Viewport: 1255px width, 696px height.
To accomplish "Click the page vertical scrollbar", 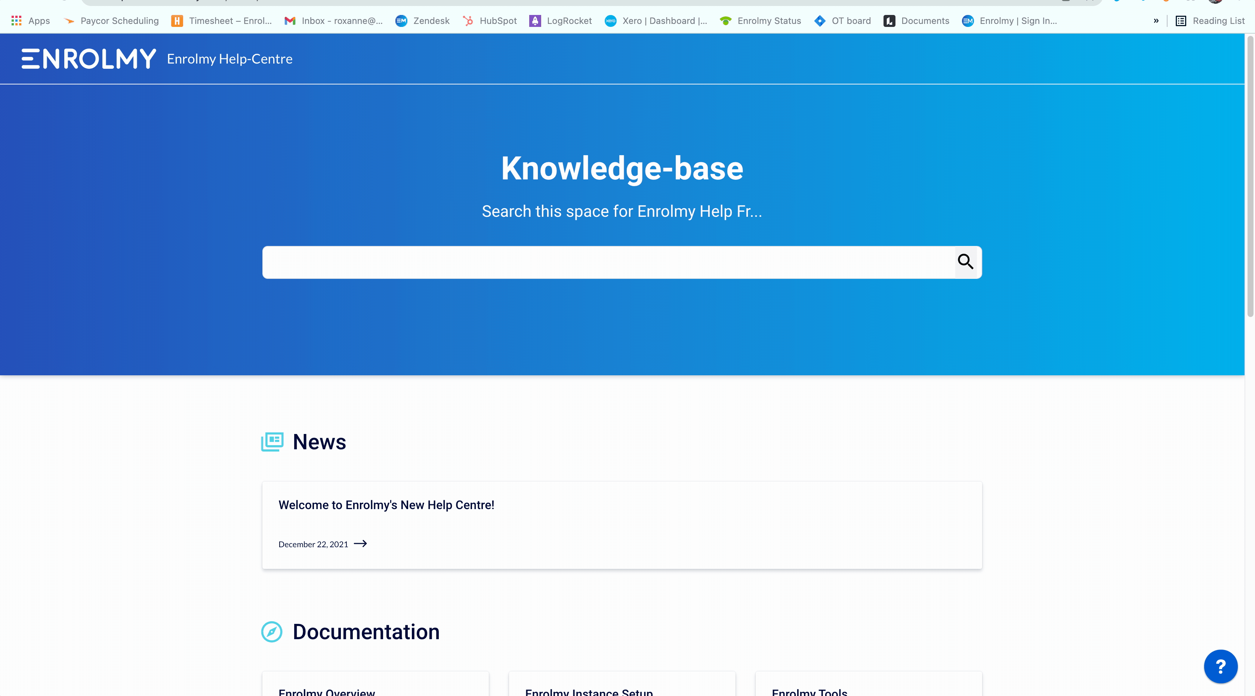I will pos(1250,176).
